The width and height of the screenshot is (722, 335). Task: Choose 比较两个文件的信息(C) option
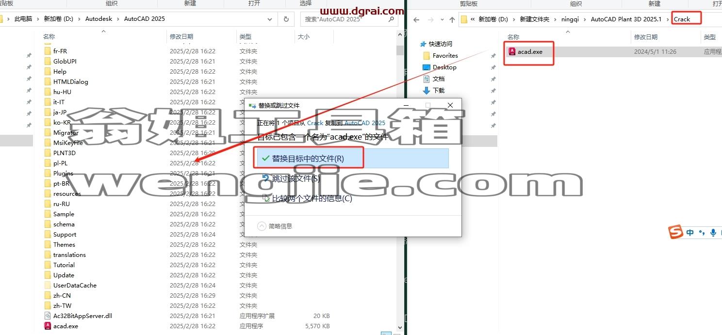pyautogui.click(x=307, y=198)
